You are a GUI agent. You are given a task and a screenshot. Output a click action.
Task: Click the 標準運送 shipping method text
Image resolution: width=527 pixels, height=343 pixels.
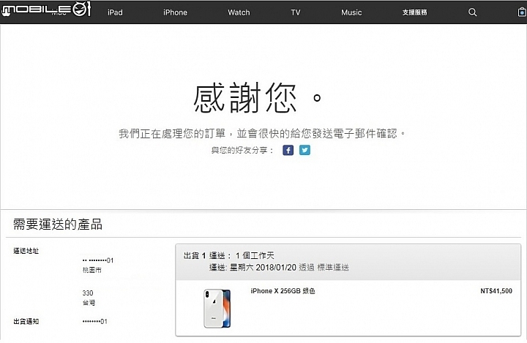(x=333, y=268)
